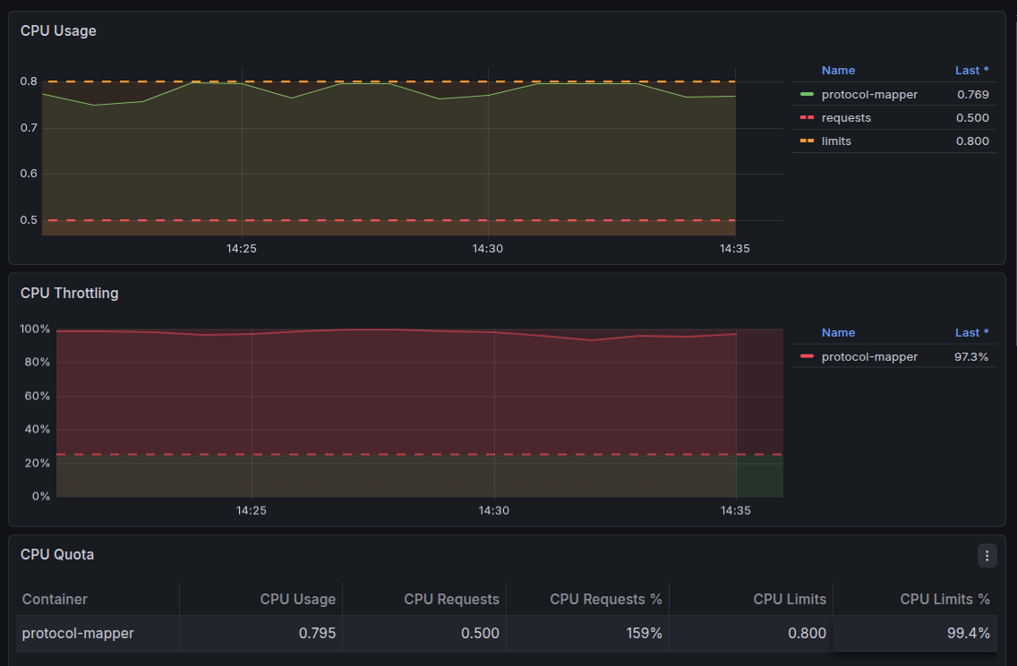The width and height of the screenshot is (1017, 666).
Task: Click red dashed requests color swatch
Action: [x=807, y=118]
